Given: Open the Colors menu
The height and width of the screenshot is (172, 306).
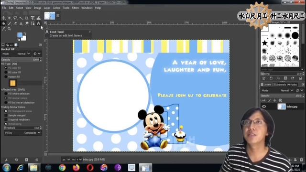Looking at the screenshot, I should (x=56, y=8).
